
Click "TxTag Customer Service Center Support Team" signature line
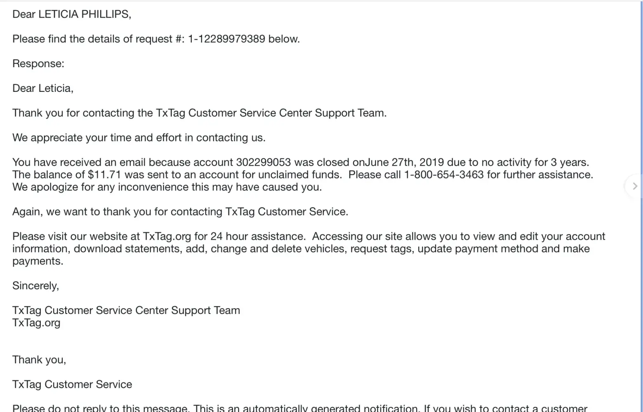[126, 310]
